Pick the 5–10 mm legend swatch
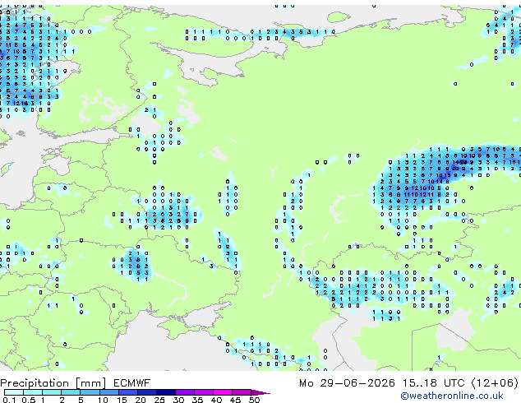Screen dimensions: 521x403 pos(90,392)
